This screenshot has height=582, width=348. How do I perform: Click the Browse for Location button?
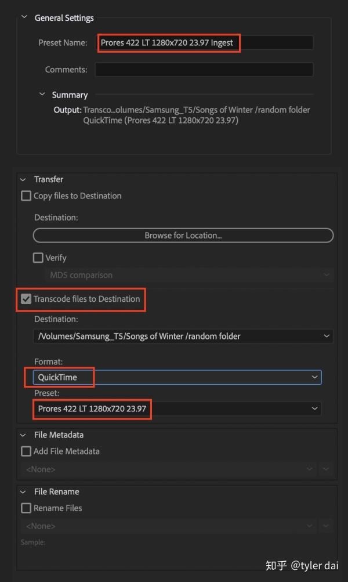tap(183, 236)
